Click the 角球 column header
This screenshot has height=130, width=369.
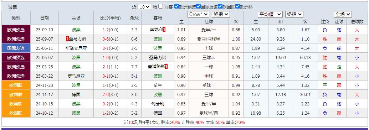(x=134, y=18)
